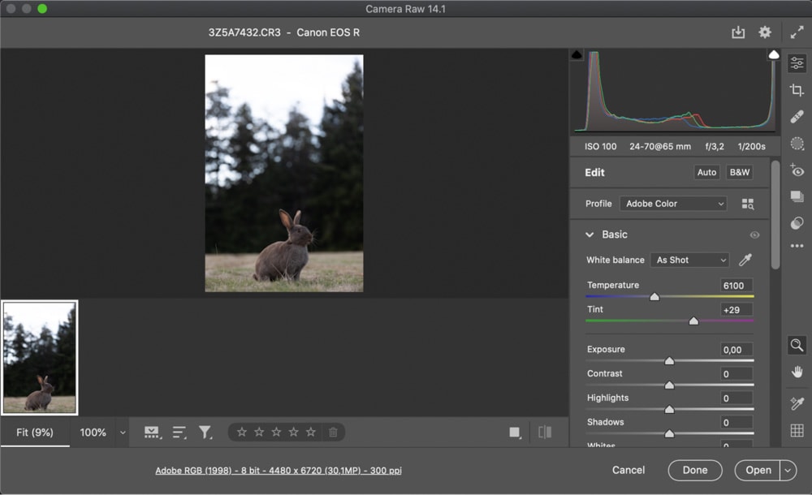Screen dimensions: 812x495
Task: Open Camera Raw preferences gear
Action: pos(765,32)
